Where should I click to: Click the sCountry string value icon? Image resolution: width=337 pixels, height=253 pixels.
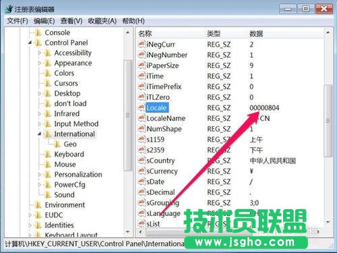[x=142, y=161]
